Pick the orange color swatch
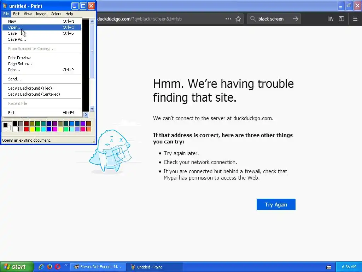Screen dimensions: 362x272 click(x=88, y=129)
